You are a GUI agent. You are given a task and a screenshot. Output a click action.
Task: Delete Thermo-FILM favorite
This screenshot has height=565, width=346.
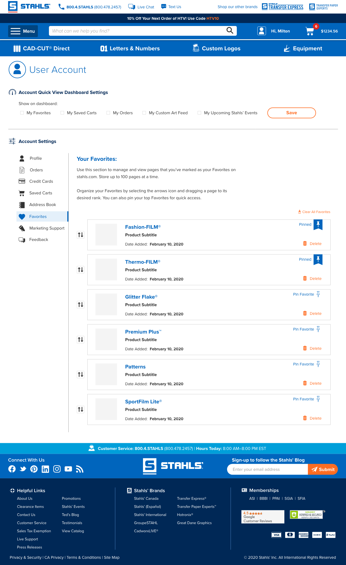(312, 279)
